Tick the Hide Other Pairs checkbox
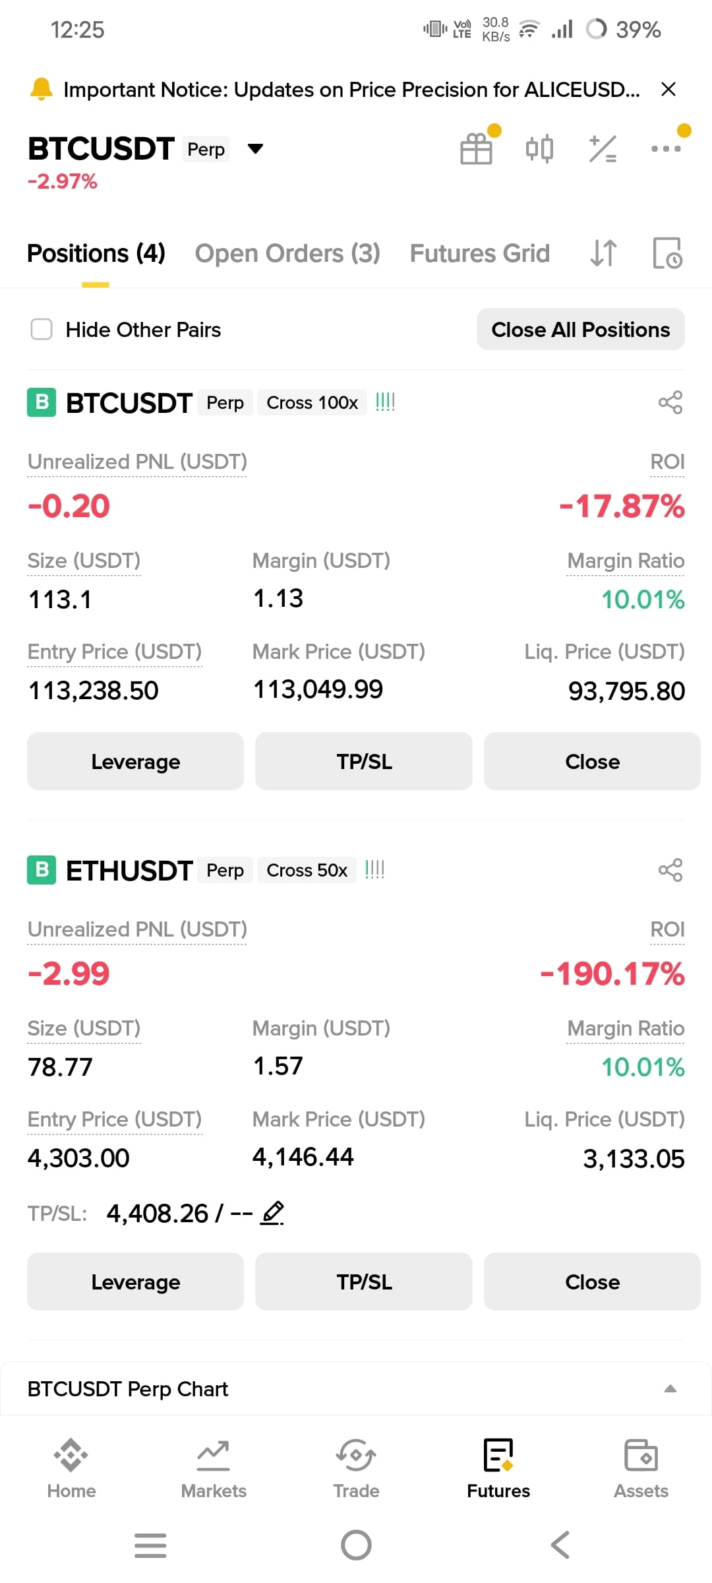Screen dimensions: 712x1583 [x=42, y=329]
